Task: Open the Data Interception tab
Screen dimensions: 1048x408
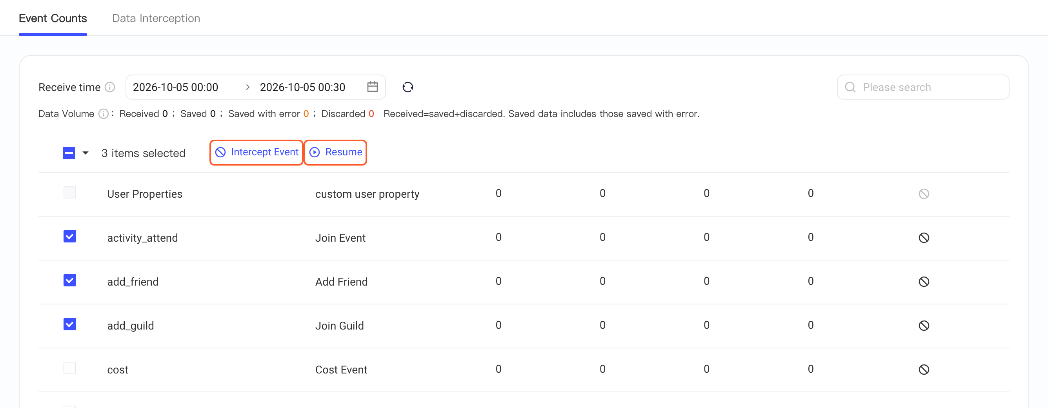Action: click(156, 18)
